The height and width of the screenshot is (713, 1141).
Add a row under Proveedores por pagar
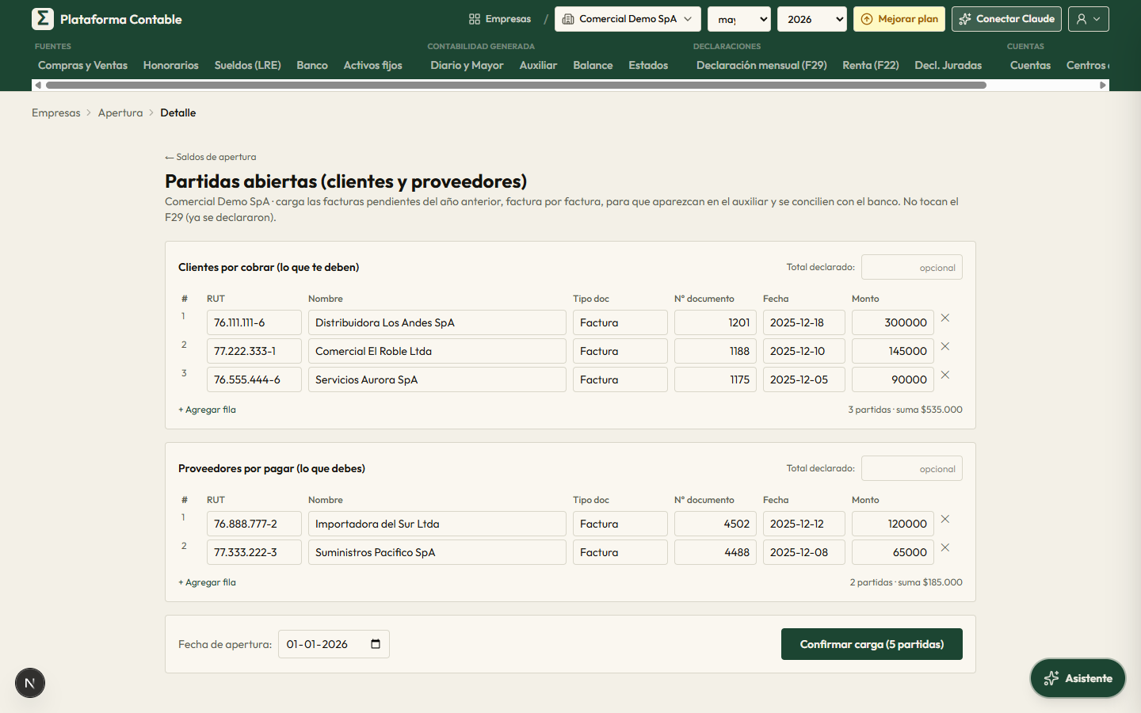coord(207,582)
